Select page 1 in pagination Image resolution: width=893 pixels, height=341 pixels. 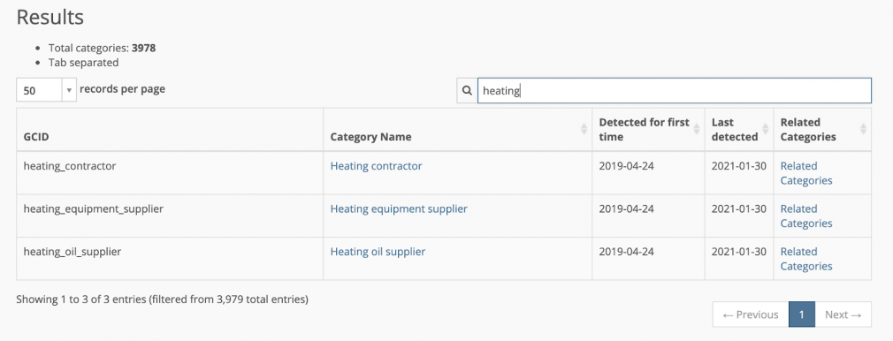point(801,314)
